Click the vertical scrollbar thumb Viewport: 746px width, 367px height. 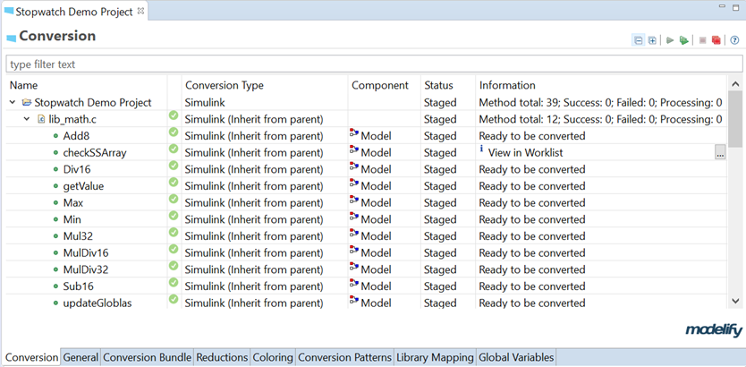point(735,119)
